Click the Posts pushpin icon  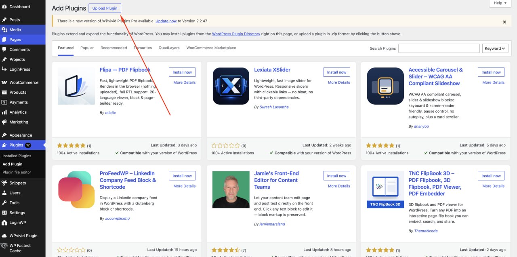(4, 20)
